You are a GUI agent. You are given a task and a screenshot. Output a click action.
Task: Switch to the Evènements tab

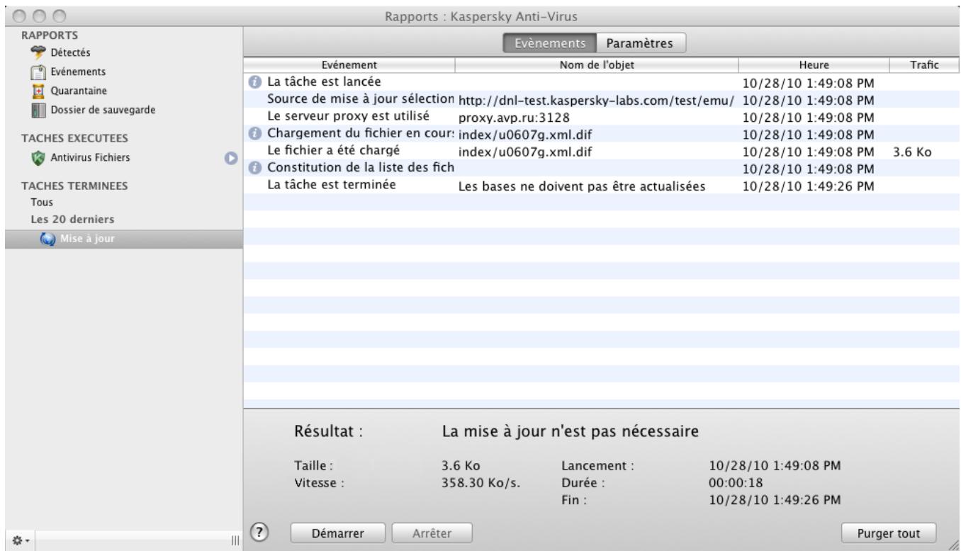pyautogui.click(x=550, y=42)
